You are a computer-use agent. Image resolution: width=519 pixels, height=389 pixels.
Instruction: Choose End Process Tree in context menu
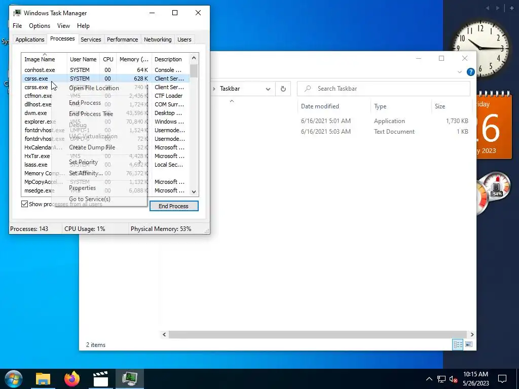pos(99,114)
